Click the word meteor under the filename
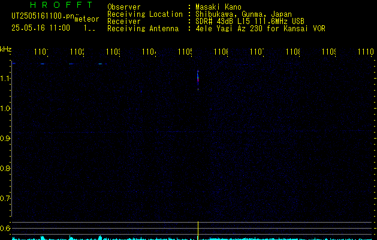377x240 pixels. (87, 19)
